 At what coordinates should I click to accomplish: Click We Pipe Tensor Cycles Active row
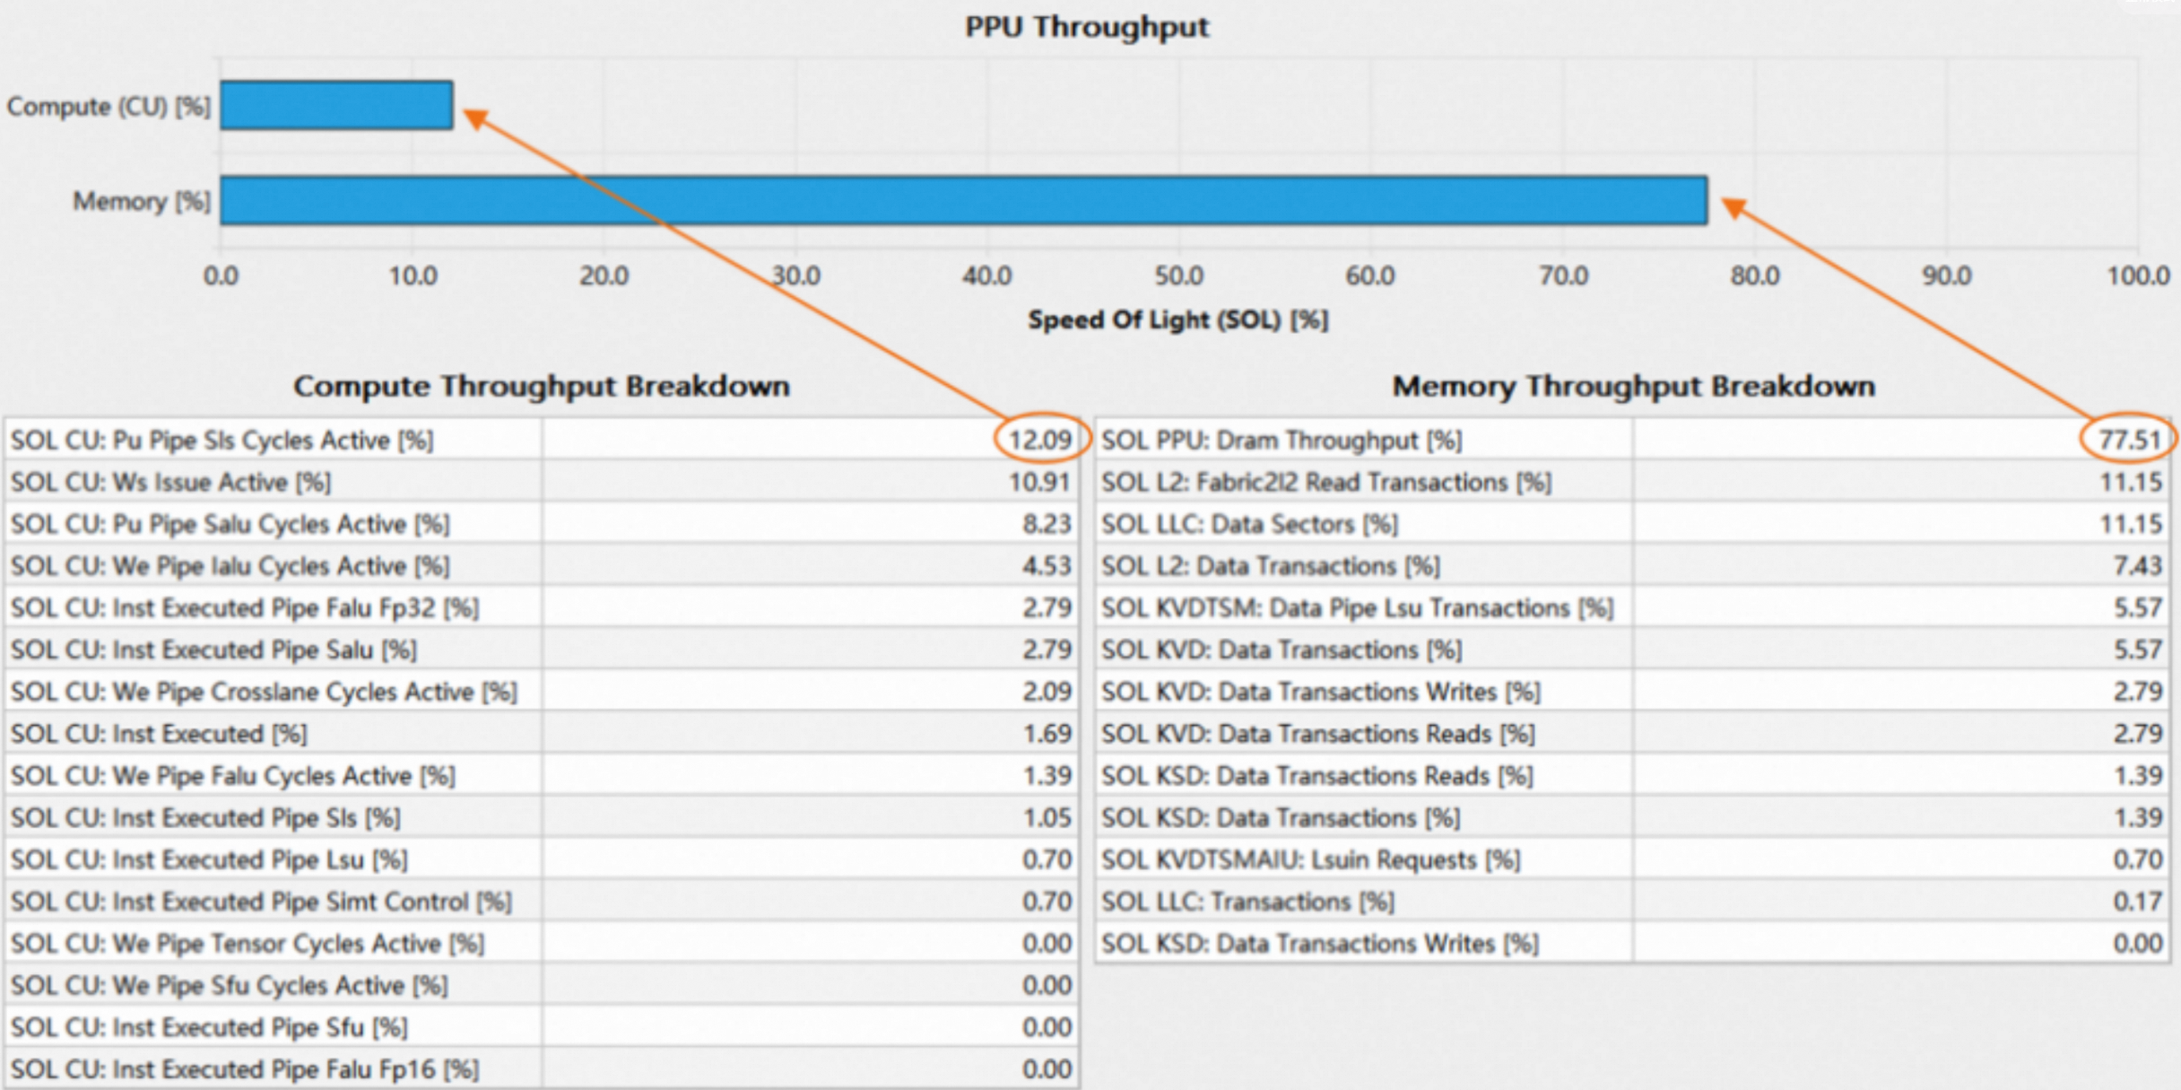[x=247, y=944]
